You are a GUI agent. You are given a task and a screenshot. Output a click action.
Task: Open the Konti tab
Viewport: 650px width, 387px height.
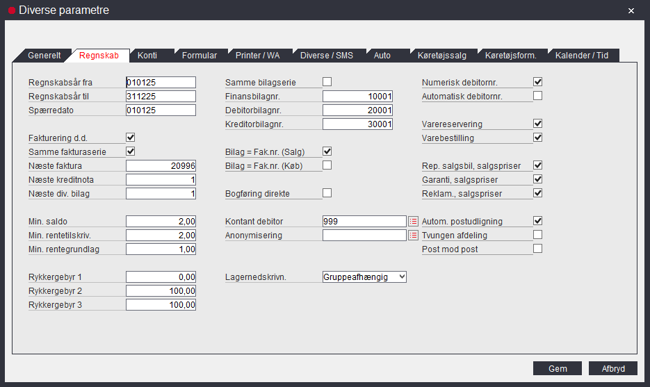[x=147, y=55]
